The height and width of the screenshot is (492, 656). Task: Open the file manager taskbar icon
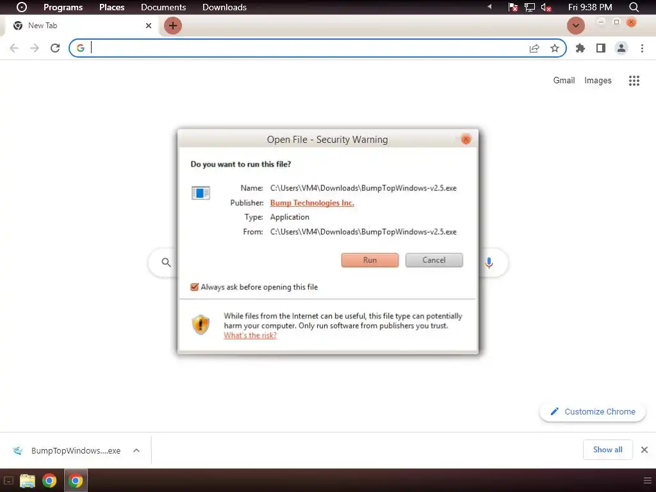(x=28, y=480)
